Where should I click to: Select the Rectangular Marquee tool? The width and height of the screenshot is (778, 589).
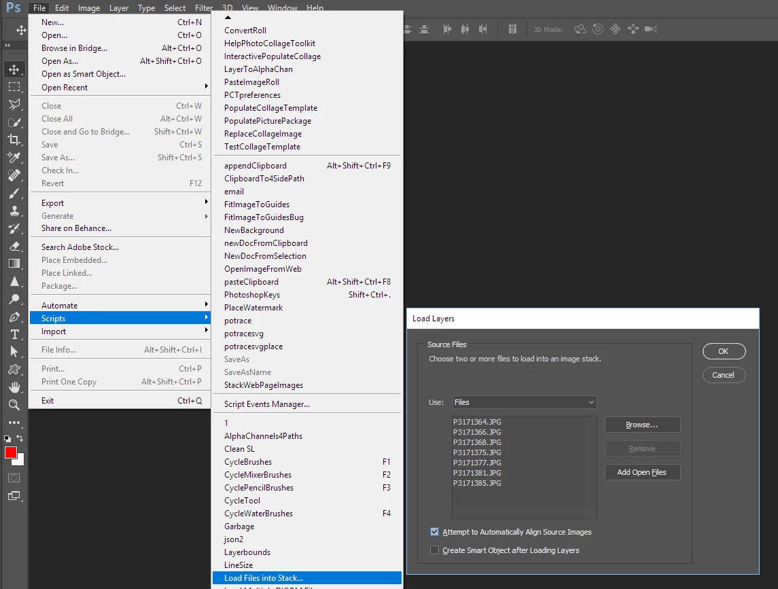(x=14, y=87)
